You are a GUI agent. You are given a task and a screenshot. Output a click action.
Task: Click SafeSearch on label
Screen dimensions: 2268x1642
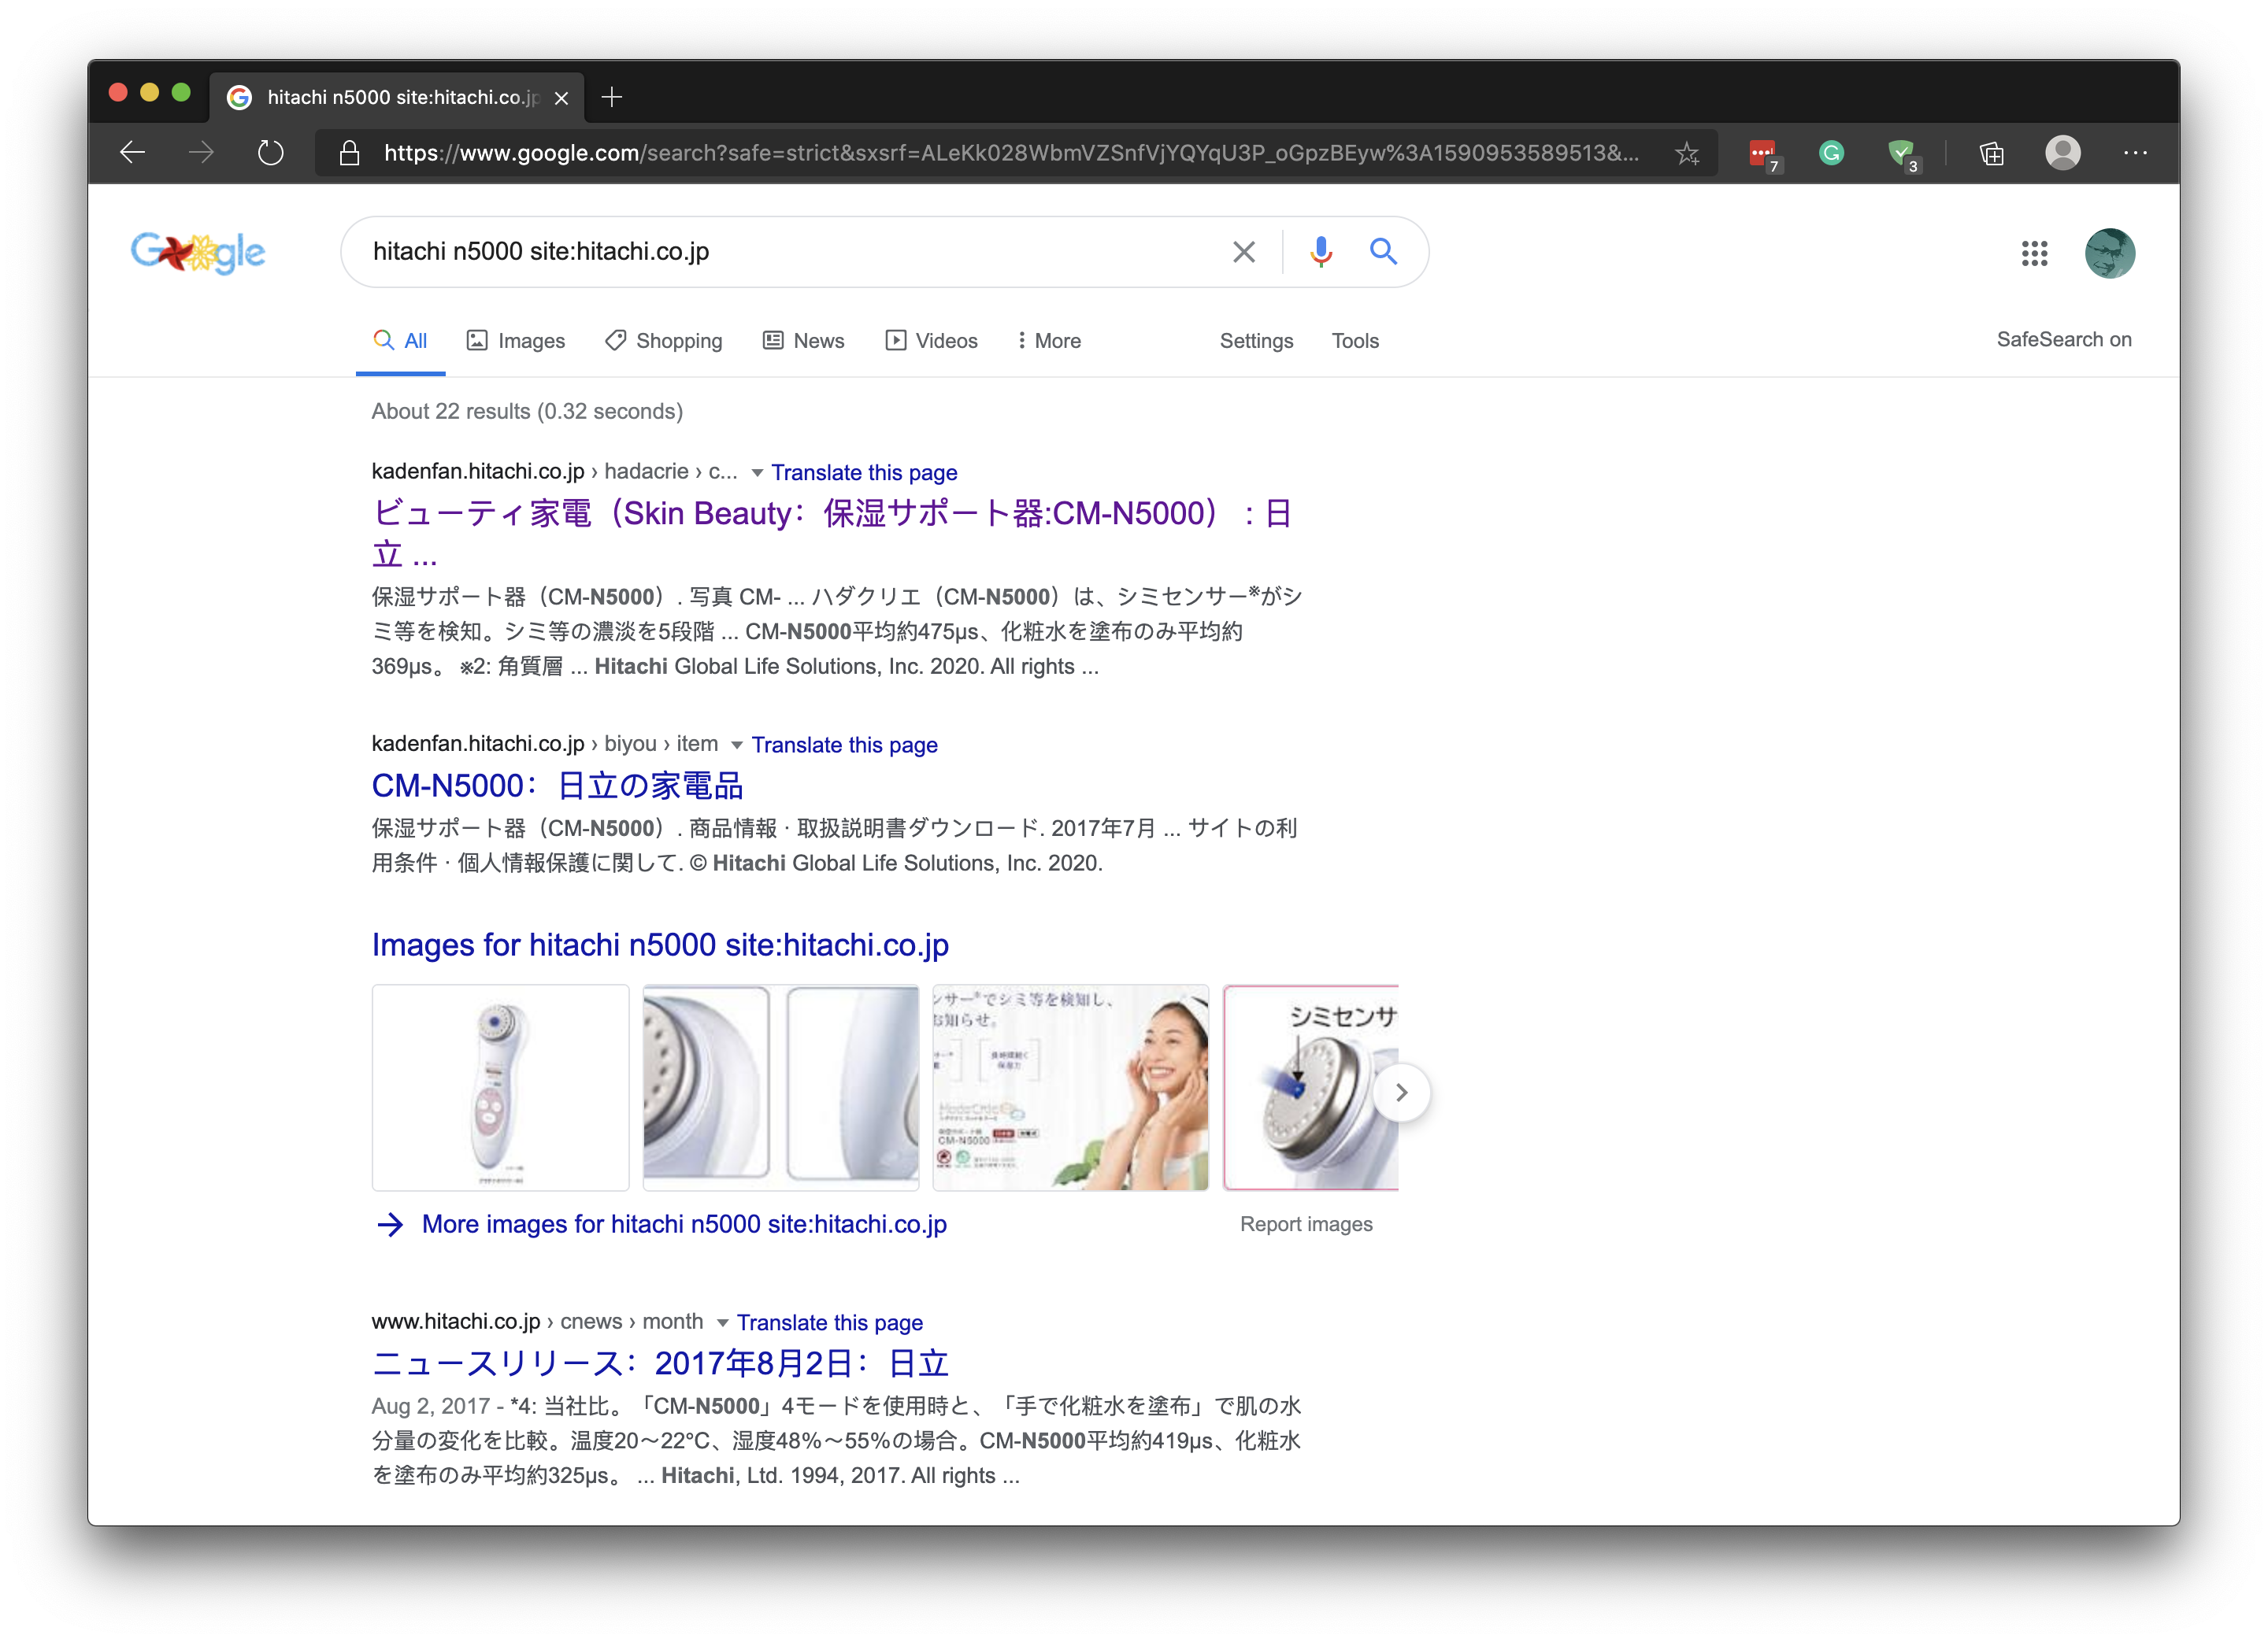2064,338
